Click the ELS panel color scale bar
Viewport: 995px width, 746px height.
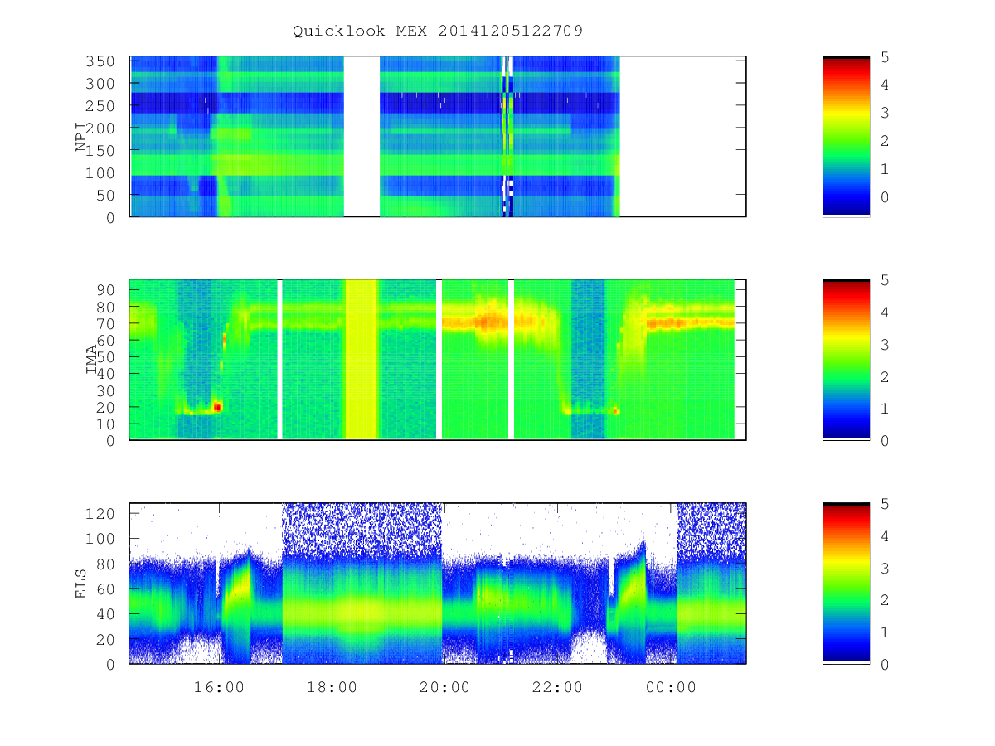pos(846,583)
